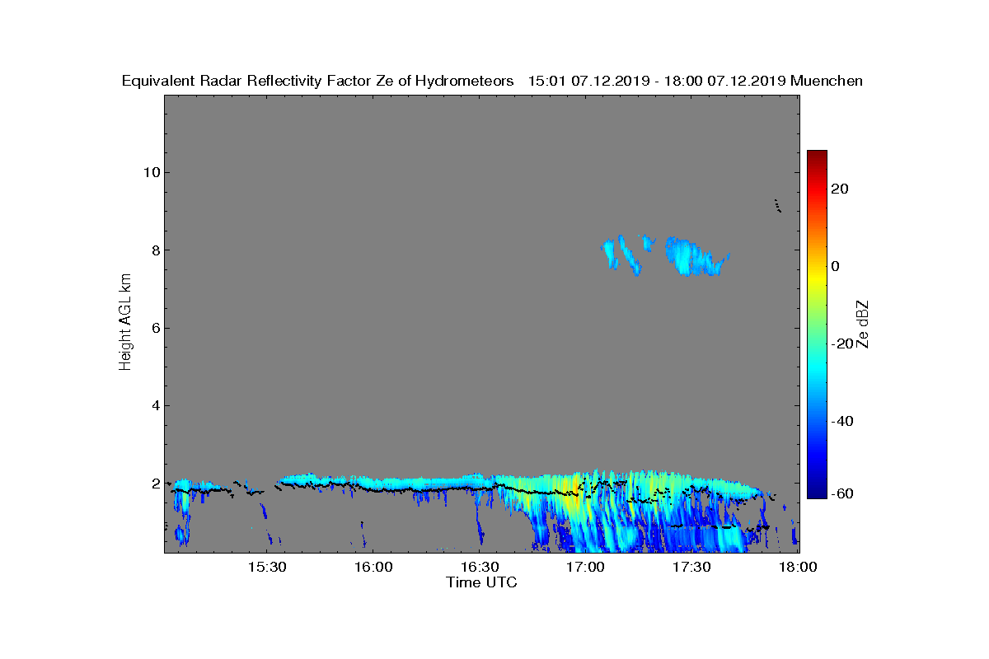This screenshot has width=989, height=659.
Task: Click the 16:00 time tick label
Action: click(373, 568)
